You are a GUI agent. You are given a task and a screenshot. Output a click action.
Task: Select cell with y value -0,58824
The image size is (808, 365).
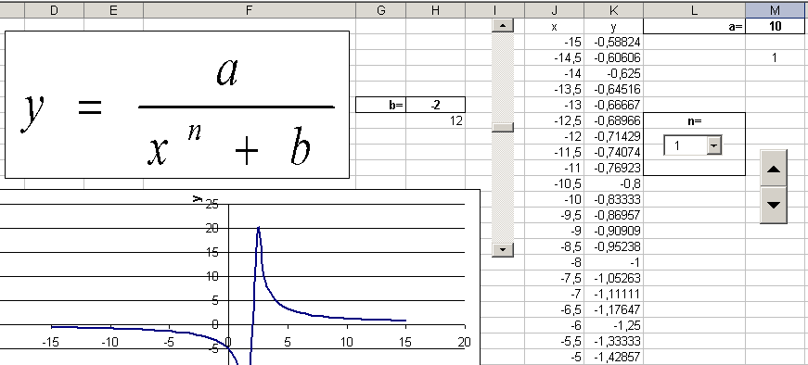coord(613,43)
